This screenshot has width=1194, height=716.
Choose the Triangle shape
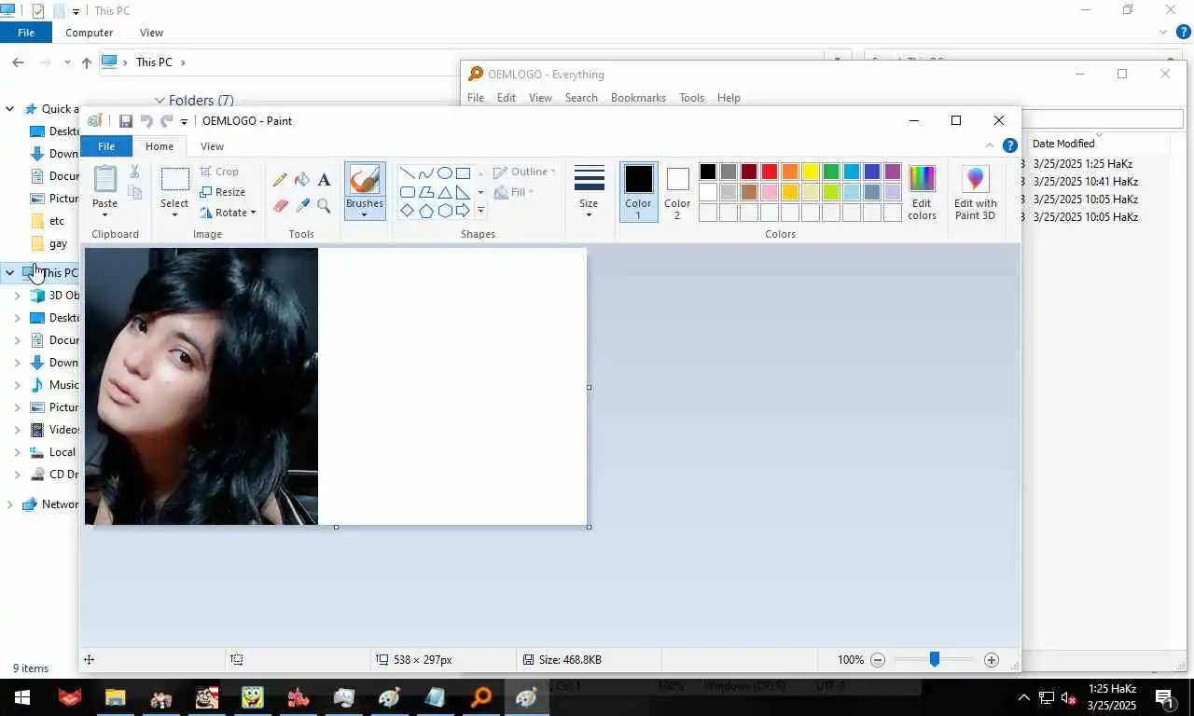point(445,192)
